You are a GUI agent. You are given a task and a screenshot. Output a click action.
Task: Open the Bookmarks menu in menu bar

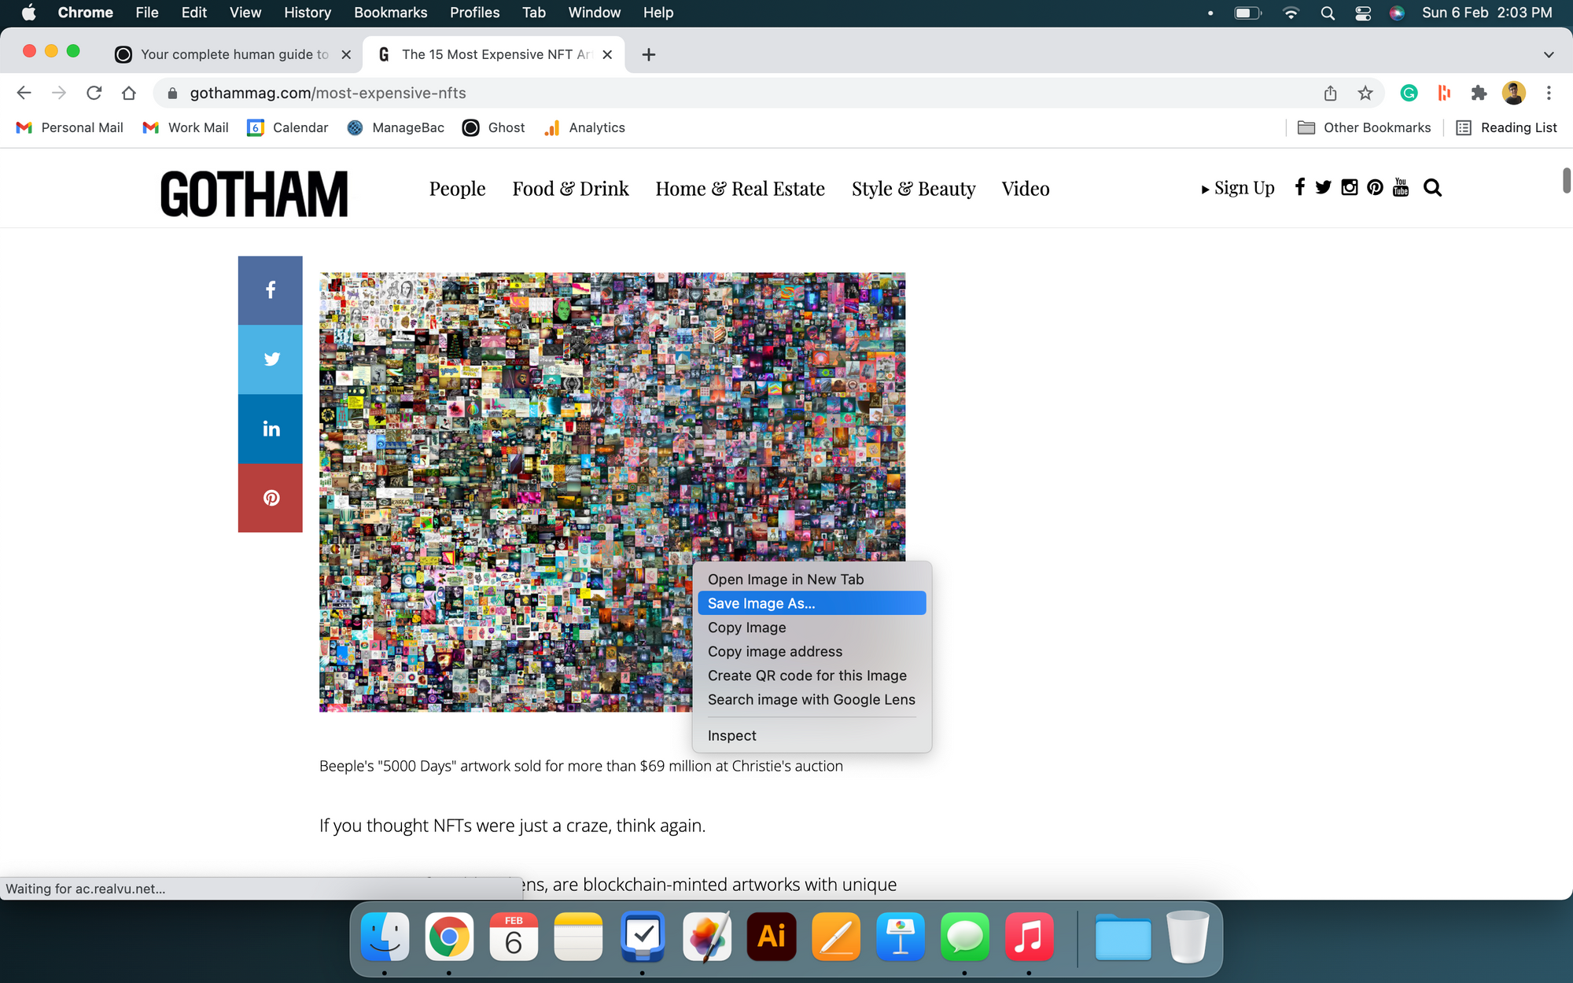390,13
